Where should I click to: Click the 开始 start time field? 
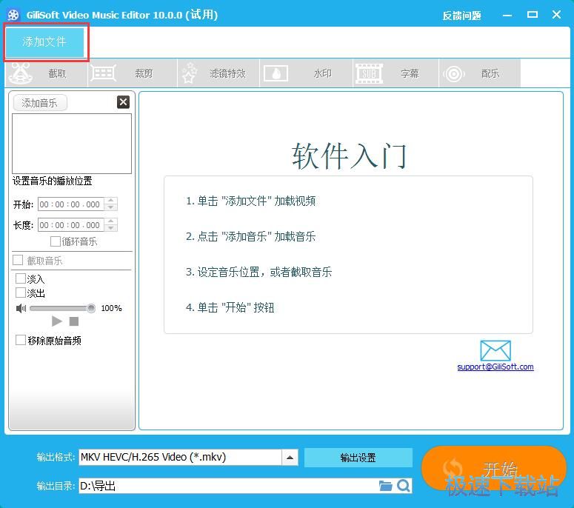coord(70,204)
